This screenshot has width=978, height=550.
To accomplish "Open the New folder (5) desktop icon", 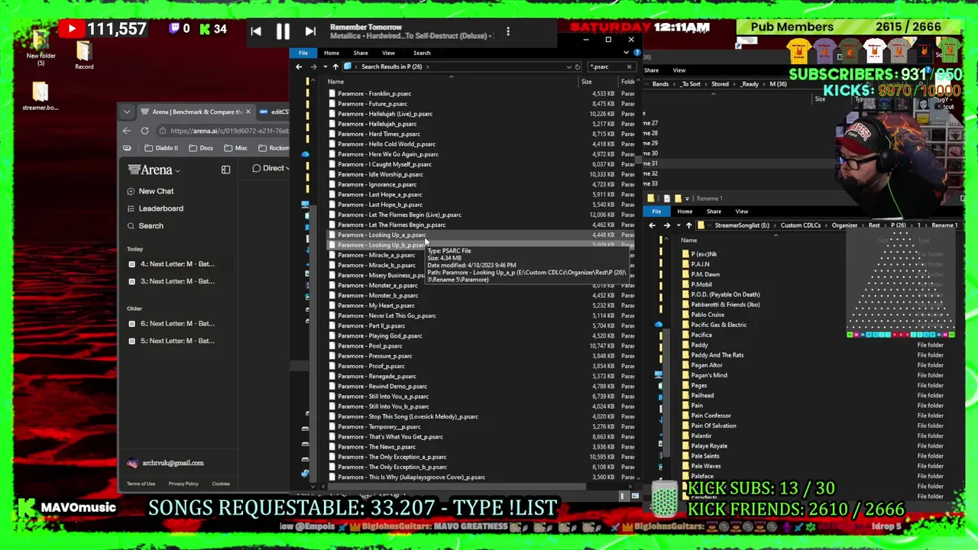I will tap(40, 47).
